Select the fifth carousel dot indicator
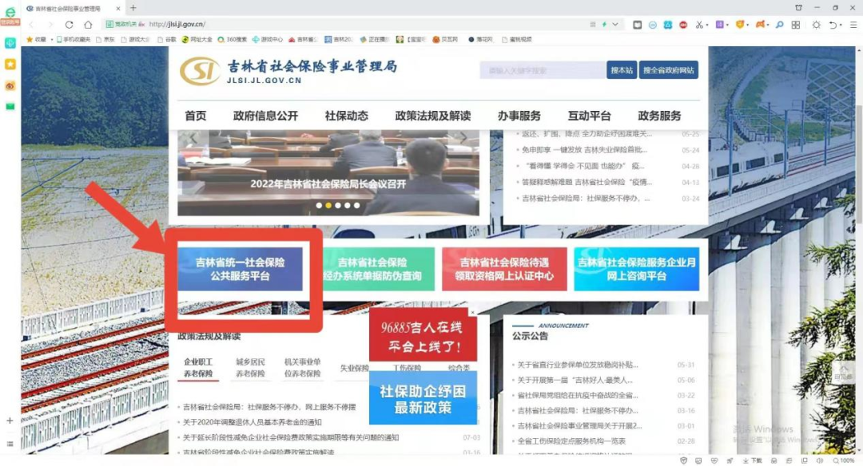Image resolution: width=863 pixels, height=466 pixels. tap(356, 205)
